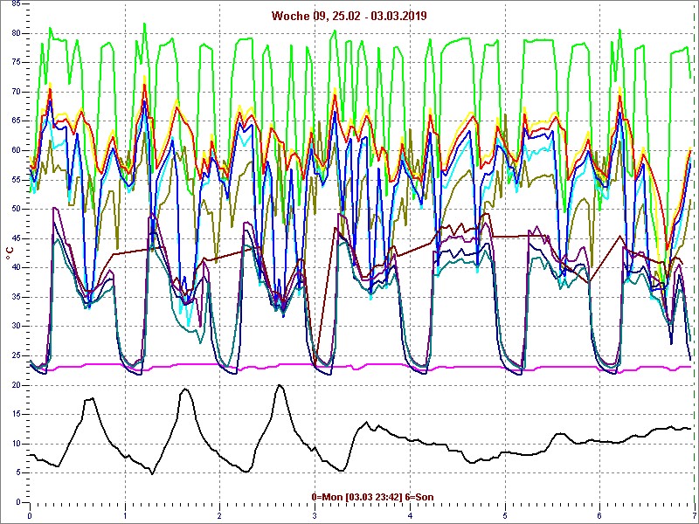Click the vertical axis value "60"
Image resolution: width=699 pixels, height=524 pixels.
(16, 150)
